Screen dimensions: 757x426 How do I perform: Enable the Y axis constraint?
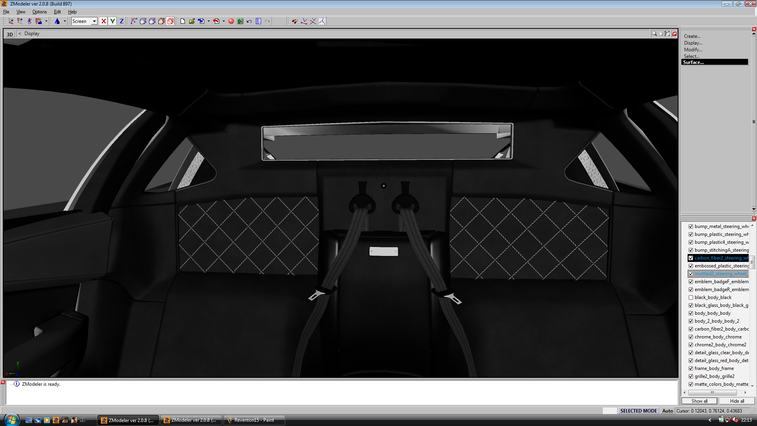(112, 21)
